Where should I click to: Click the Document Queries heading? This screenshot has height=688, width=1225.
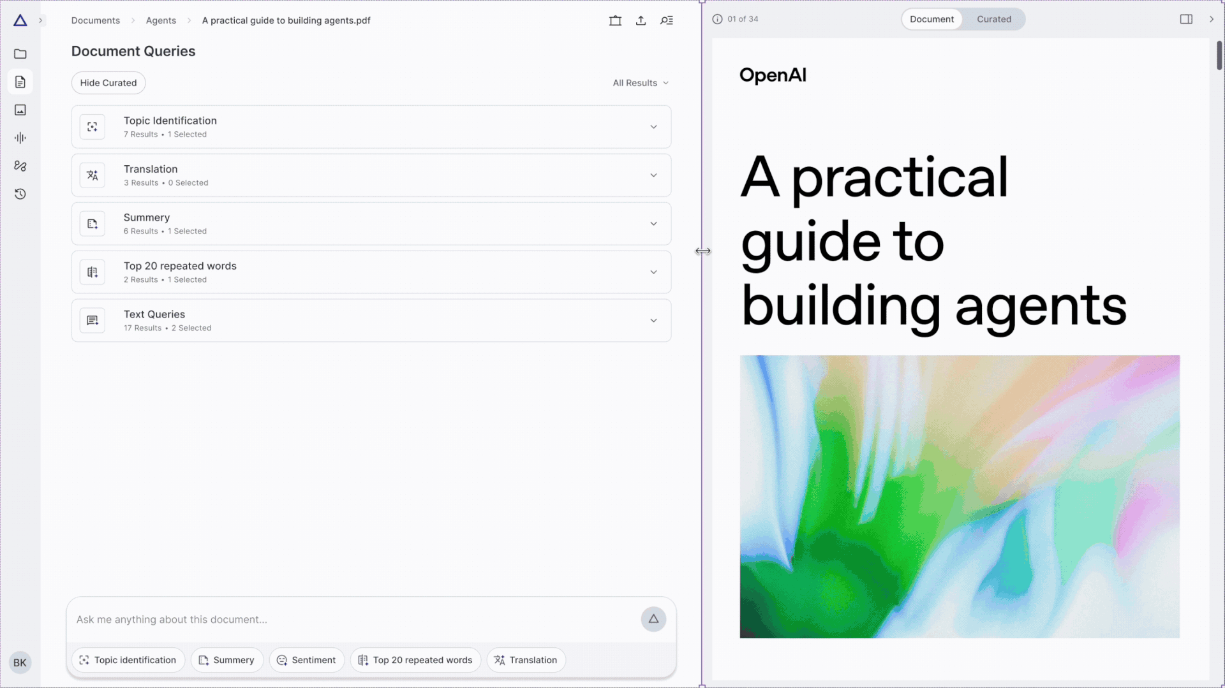pos(133,51)
